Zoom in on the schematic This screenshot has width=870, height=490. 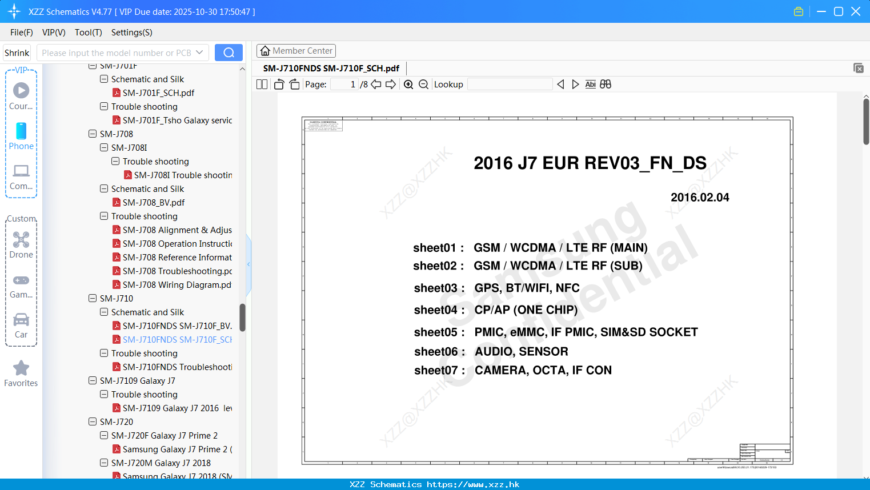408,84
